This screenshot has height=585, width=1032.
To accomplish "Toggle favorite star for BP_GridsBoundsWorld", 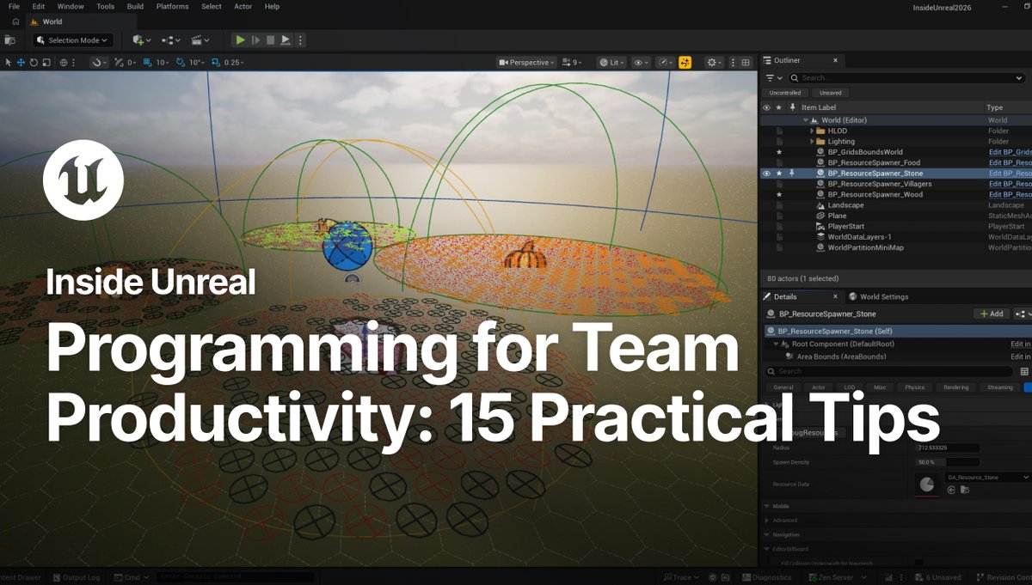I will pos(779,152).
